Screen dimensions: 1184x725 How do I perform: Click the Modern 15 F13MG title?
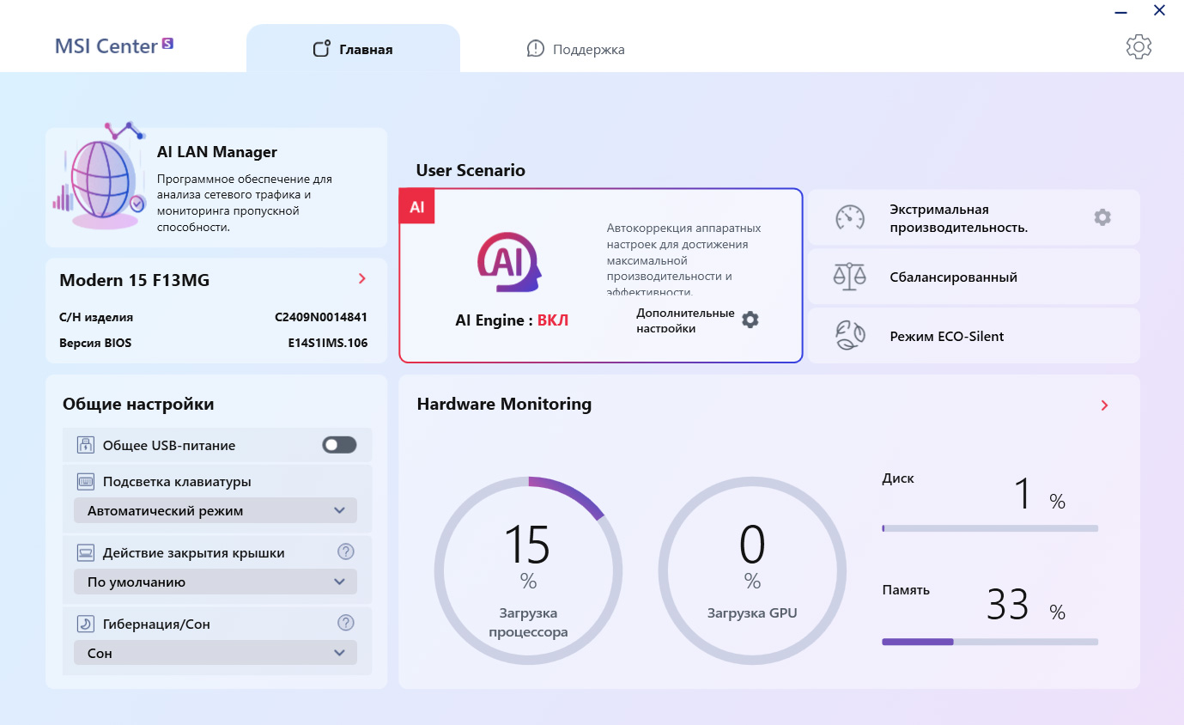click(x=135, y=280)
